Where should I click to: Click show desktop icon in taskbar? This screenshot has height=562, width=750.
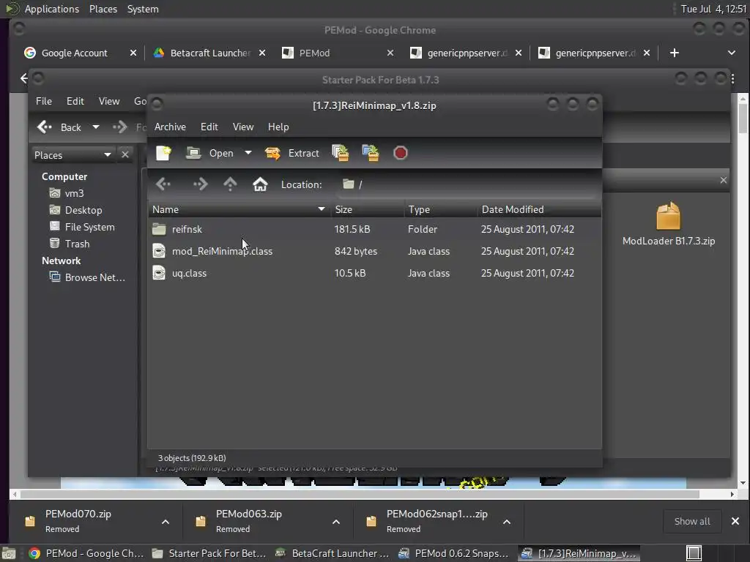[9, 553]
